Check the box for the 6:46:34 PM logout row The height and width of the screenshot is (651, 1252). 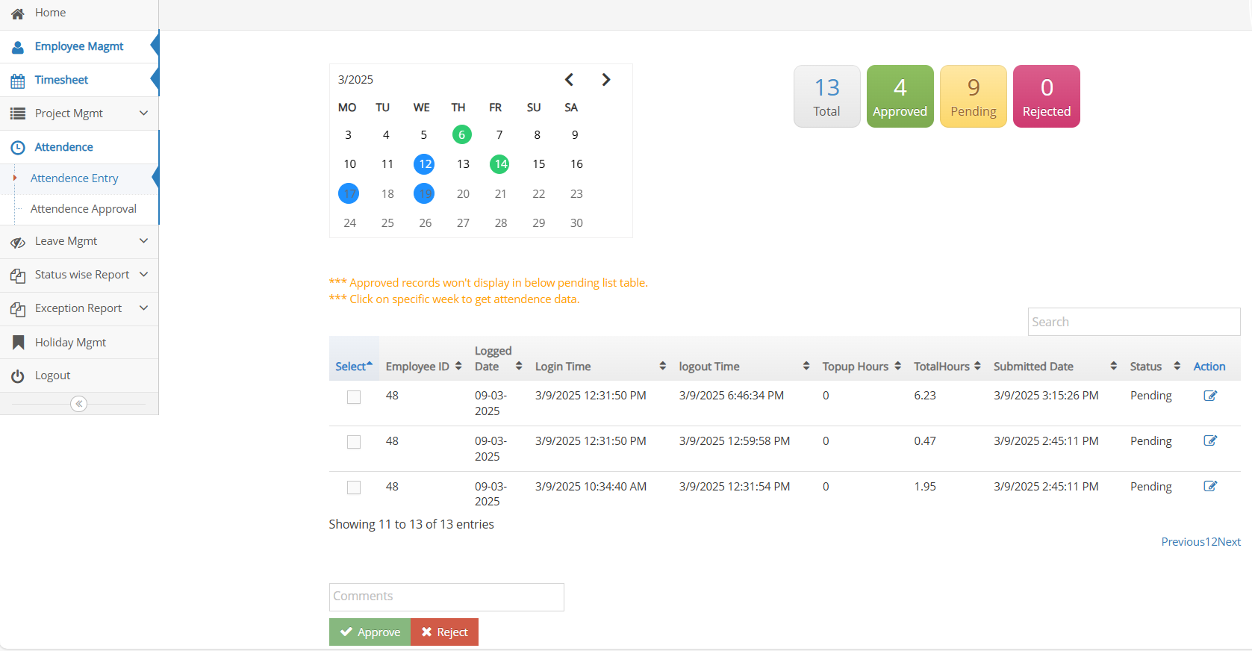(x=354, y=397)
